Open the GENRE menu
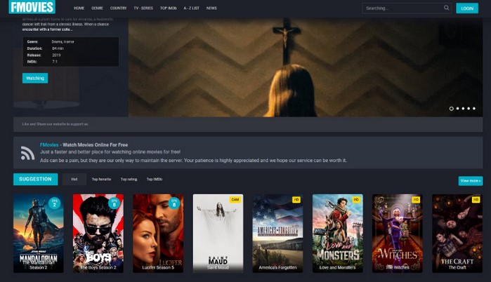 97,8
